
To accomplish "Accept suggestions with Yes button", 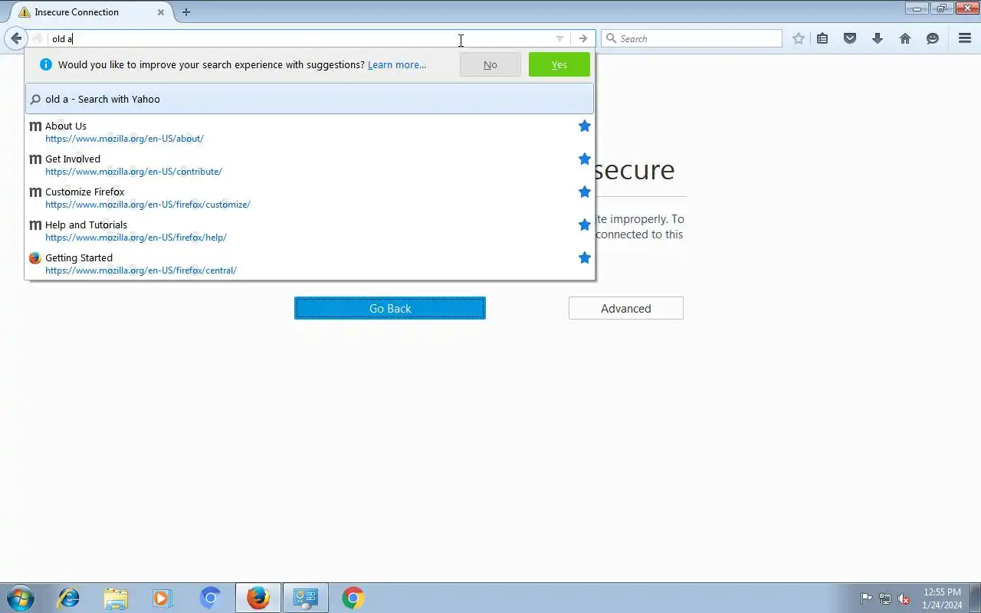I will click(559, 65).
